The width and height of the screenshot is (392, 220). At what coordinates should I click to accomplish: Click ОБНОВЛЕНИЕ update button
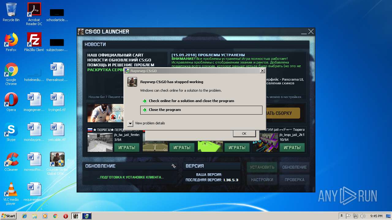(294, 167)
